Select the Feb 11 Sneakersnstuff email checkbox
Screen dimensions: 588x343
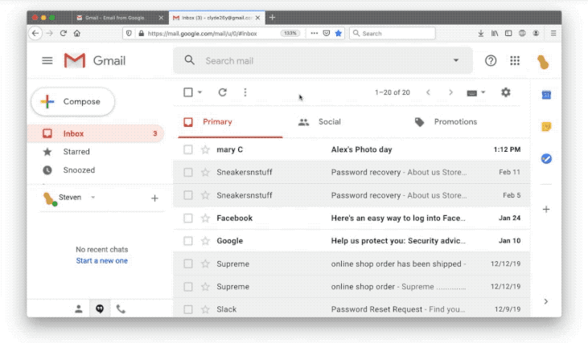tap(188, 172)
